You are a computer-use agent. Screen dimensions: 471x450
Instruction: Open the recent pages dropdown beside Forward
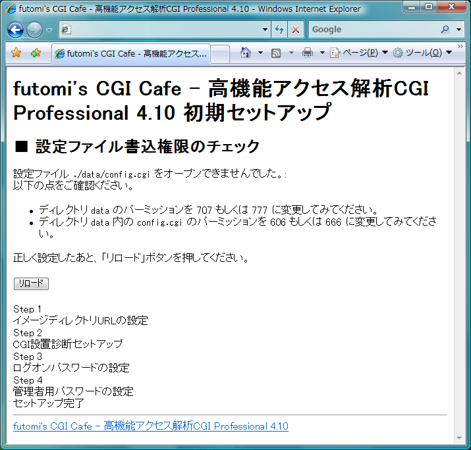coord(49,30)
